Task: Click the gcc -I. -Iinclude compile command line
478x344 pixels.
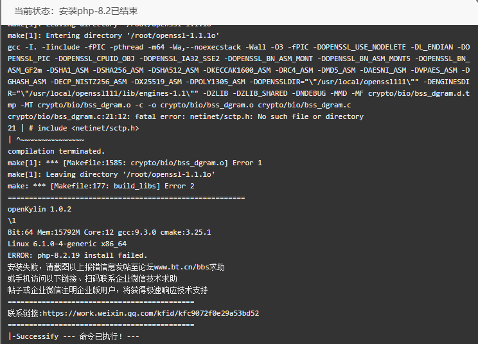Action: pyautogui.click(x=239, y=76)
